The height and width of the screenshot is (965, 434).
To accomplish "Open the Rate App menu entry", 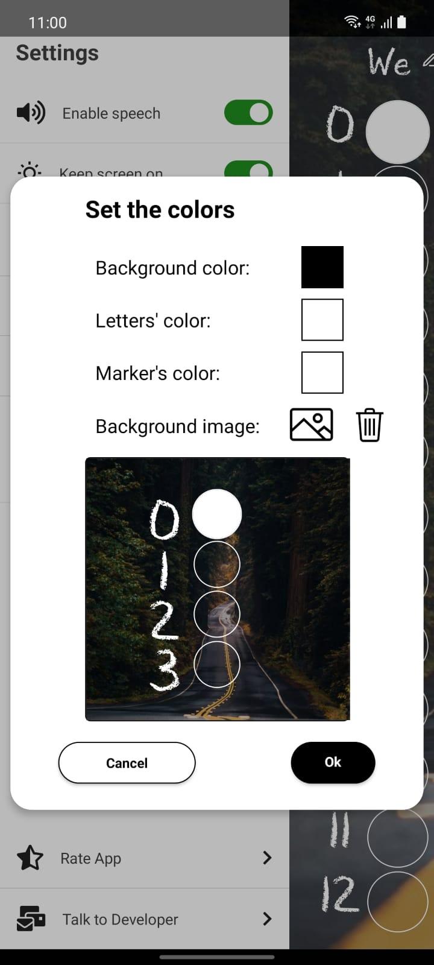I will [x=145, y=858].
